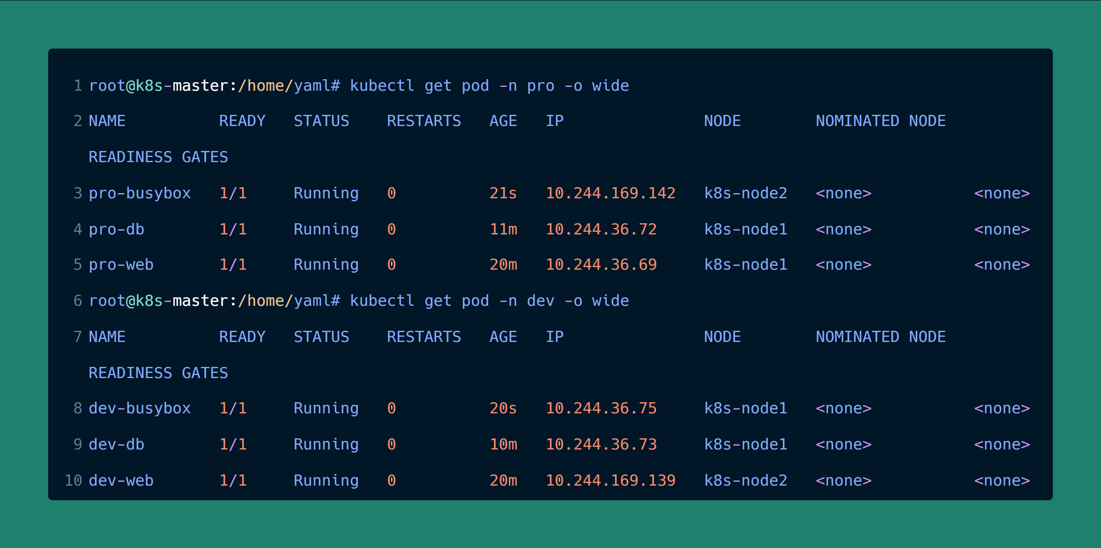Click k8s-node1 in the dev-db row

746,444
